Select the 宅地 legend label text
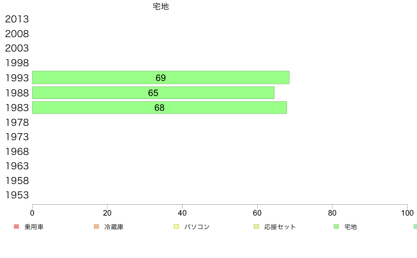This screenshot has width=417, height=258. pos(351,227)
